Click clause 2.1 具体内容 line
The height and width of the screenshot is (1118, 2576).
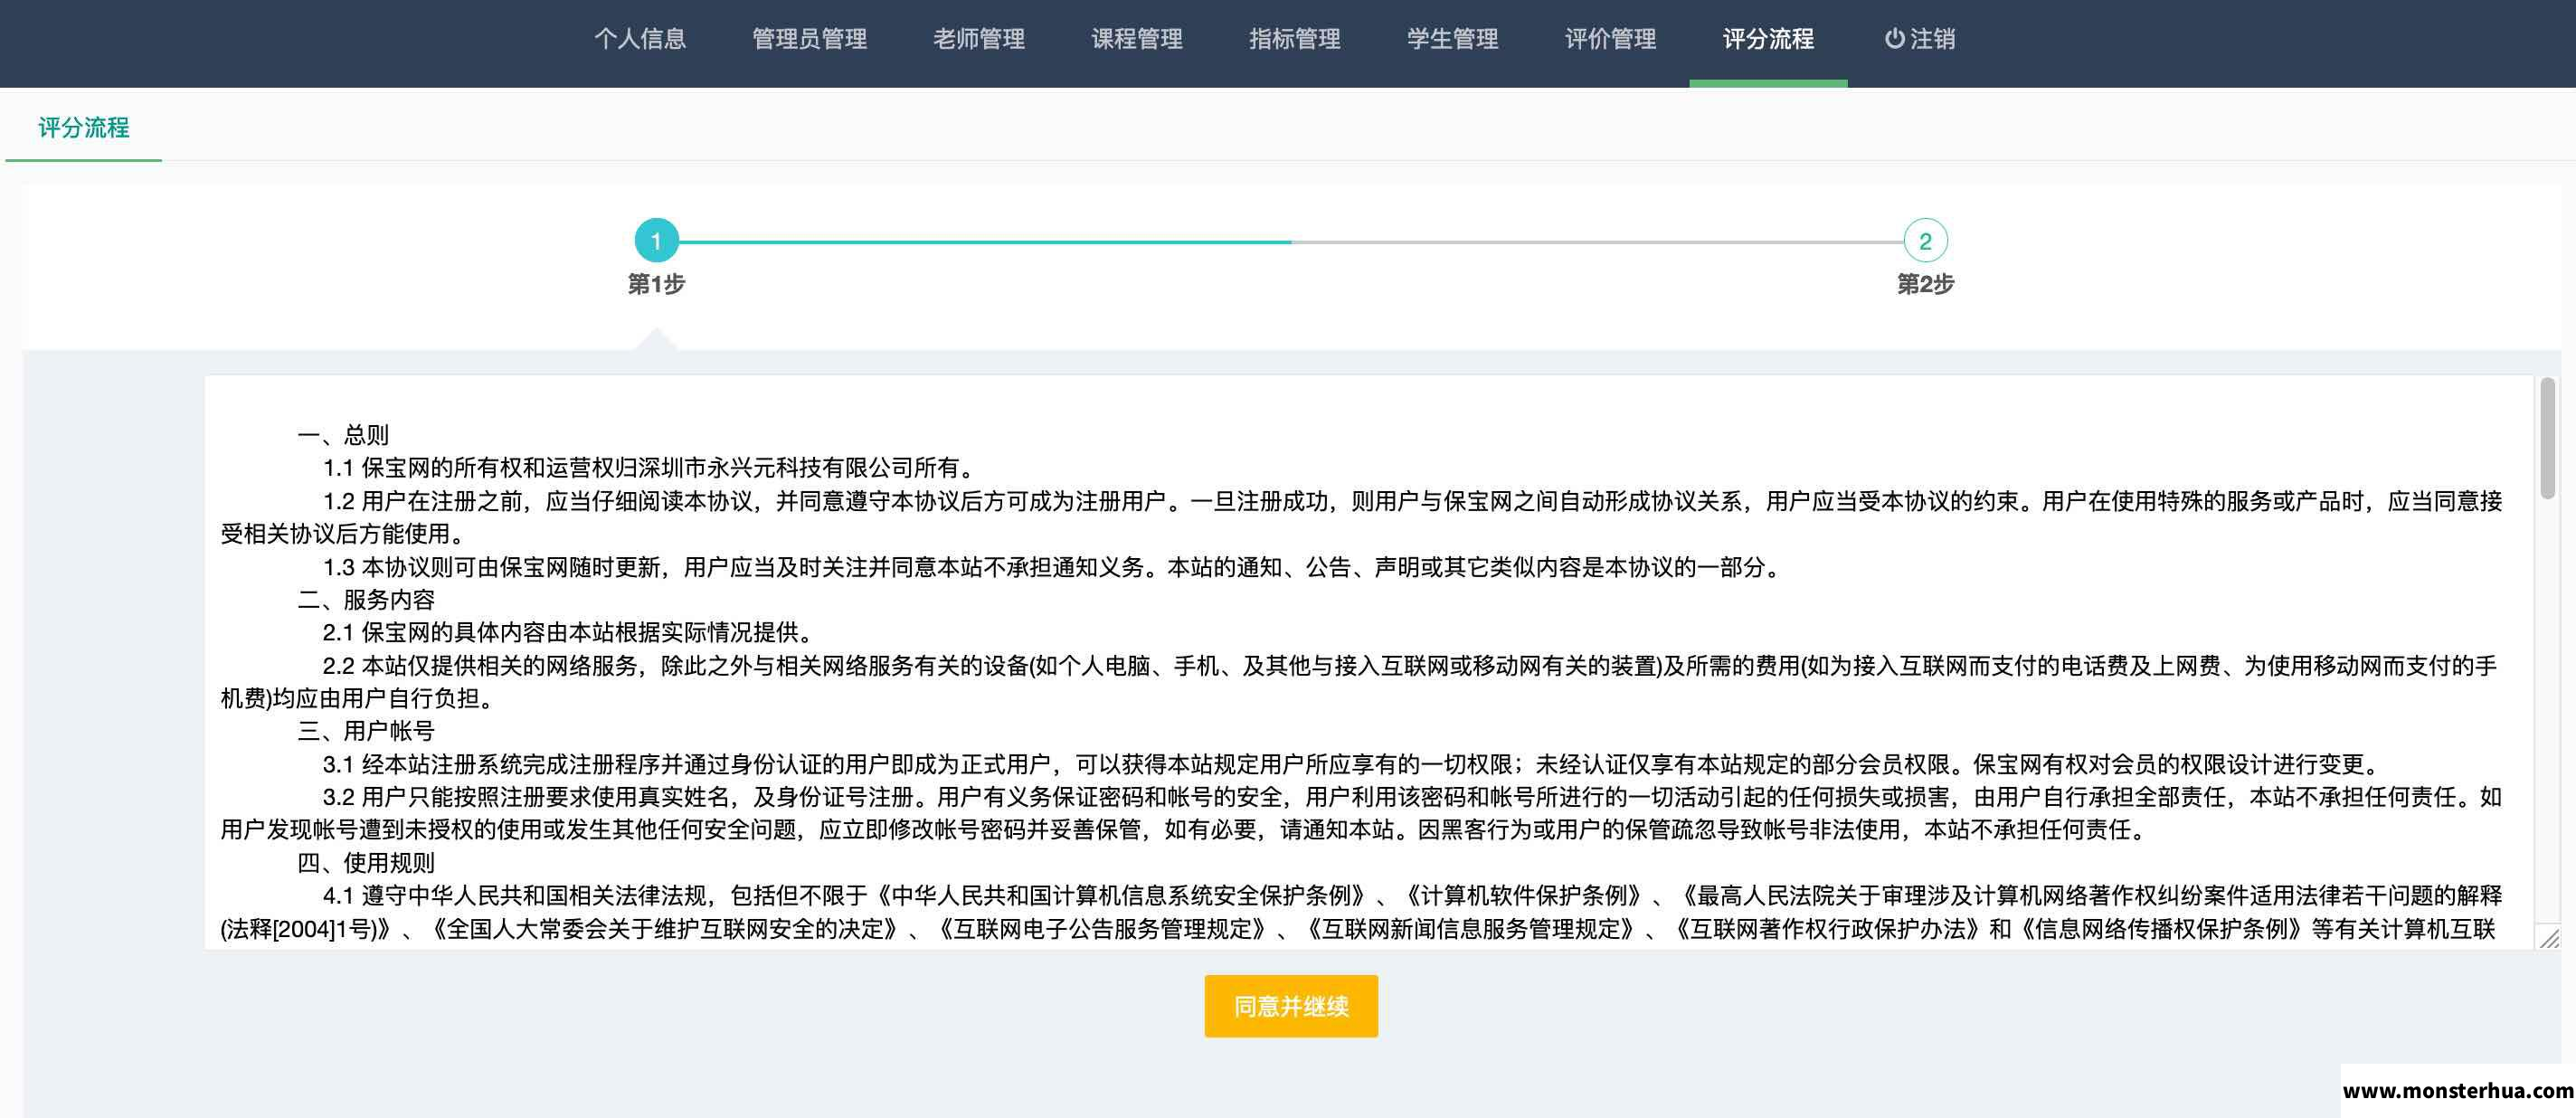tap(570, 633)
